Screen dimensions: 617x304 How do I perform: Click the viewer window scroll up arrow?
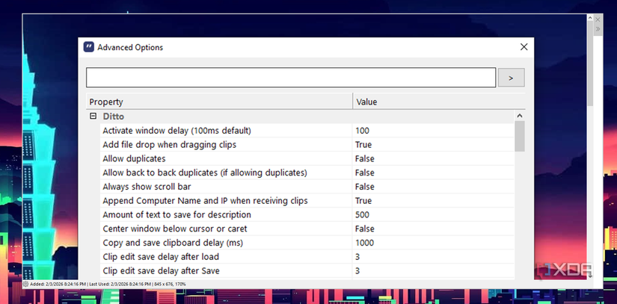(590, 18)
